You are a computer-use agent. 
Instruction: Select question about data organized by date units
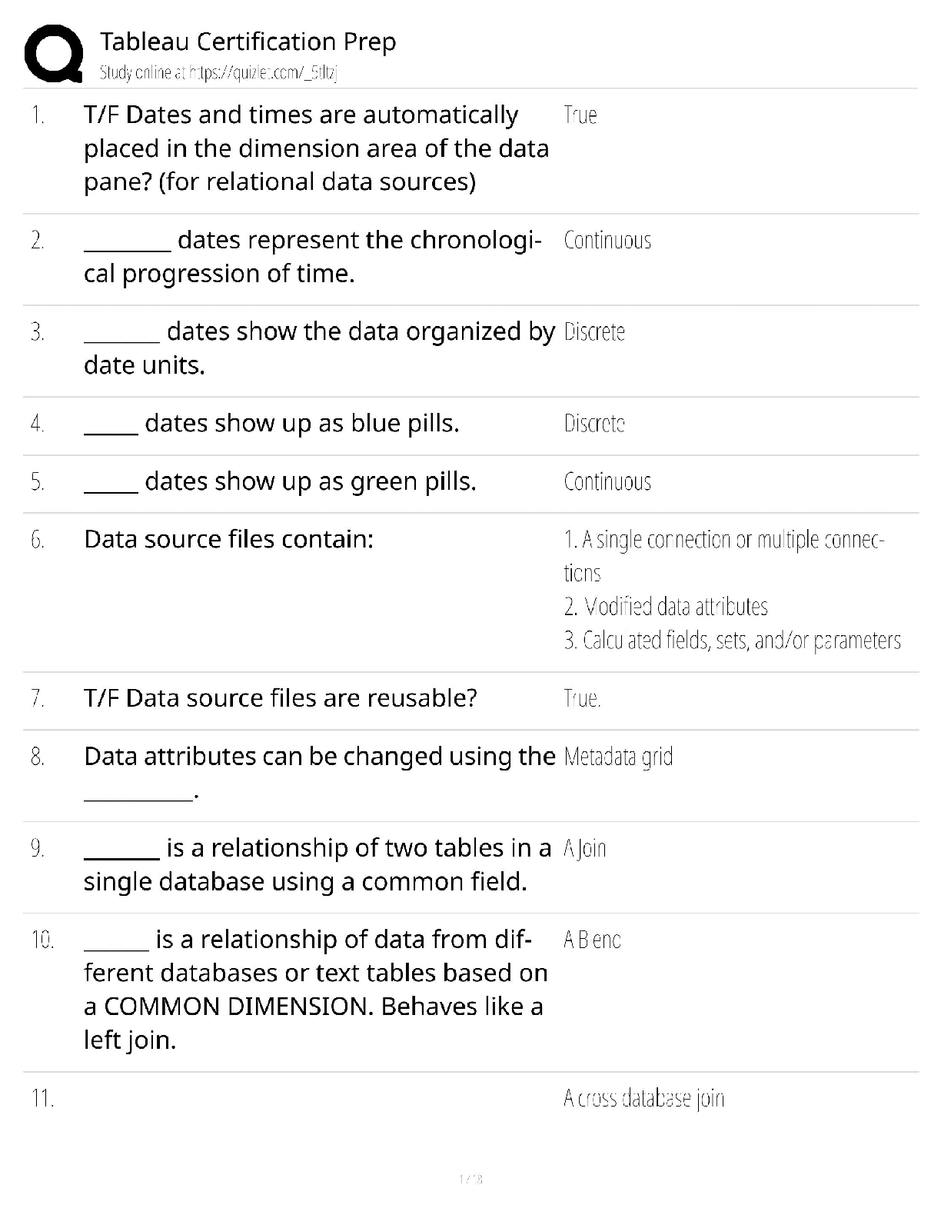[x=319, y=348]
